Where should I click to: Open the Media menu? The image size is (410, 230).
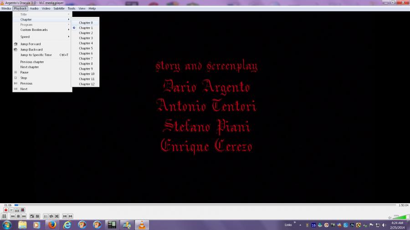[6, 8]
